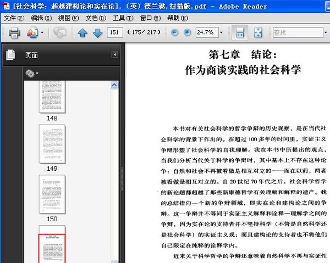Viewport: 330px width, 263px height.
Task: Select the fit full page icon
Action: click(257, 33)
